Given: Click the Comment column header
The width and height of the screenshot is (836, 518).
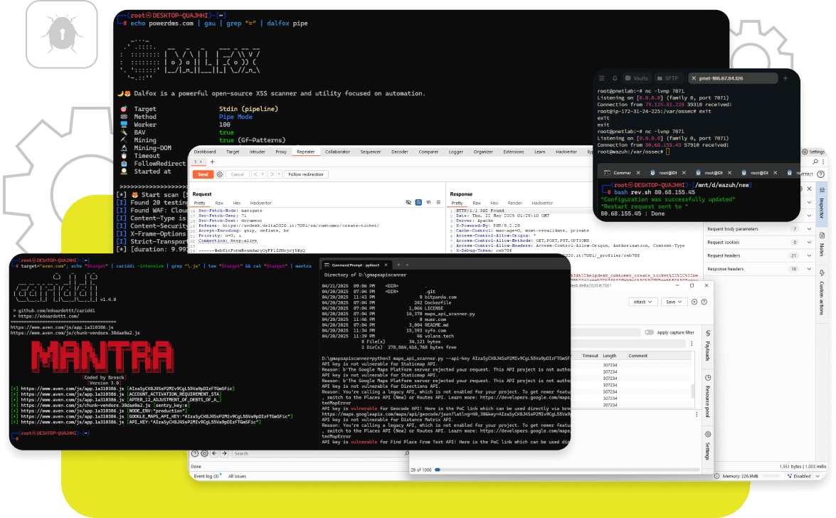Looking at the screenshot, I should coord(637,356).
